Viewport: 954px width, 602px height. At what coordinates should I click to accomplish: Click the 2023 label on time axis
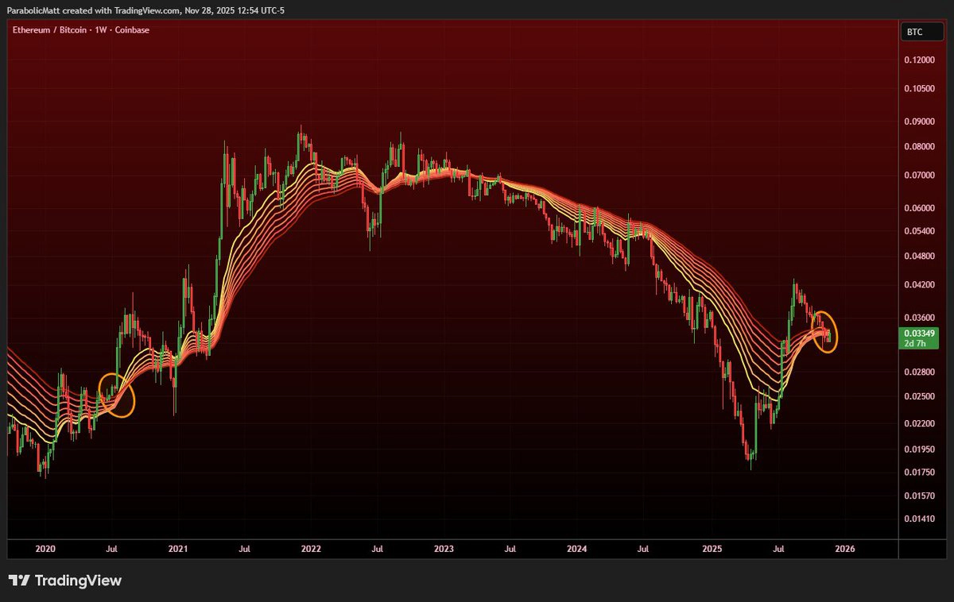tap(444, 548)
